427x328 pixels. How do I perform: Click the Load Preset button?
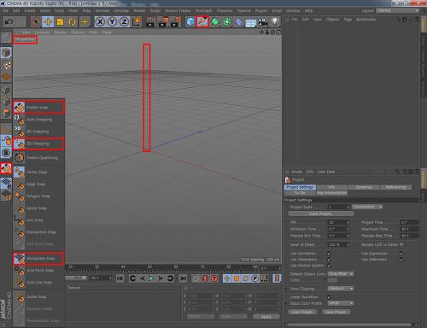coord(302,312)
